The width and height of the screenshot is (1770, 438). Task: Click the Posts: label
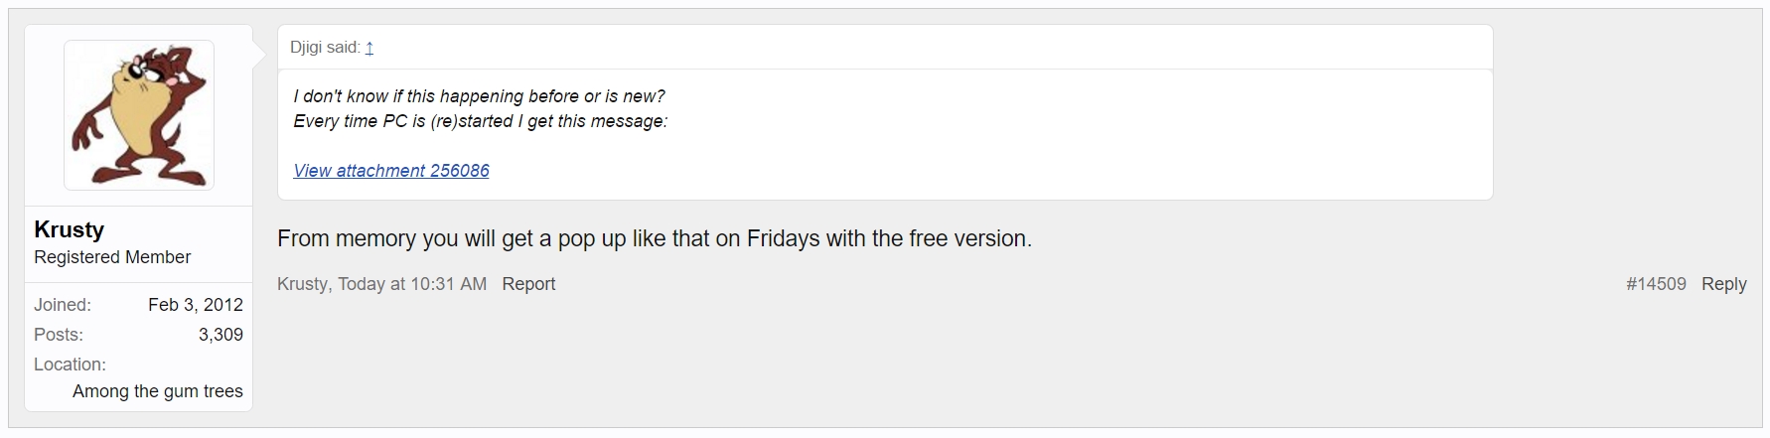point(59,335)
